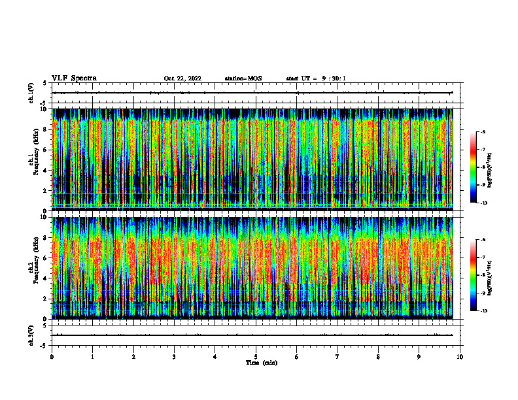Click the "start UT = 9 : 30: 1" text

pos(316,78)
